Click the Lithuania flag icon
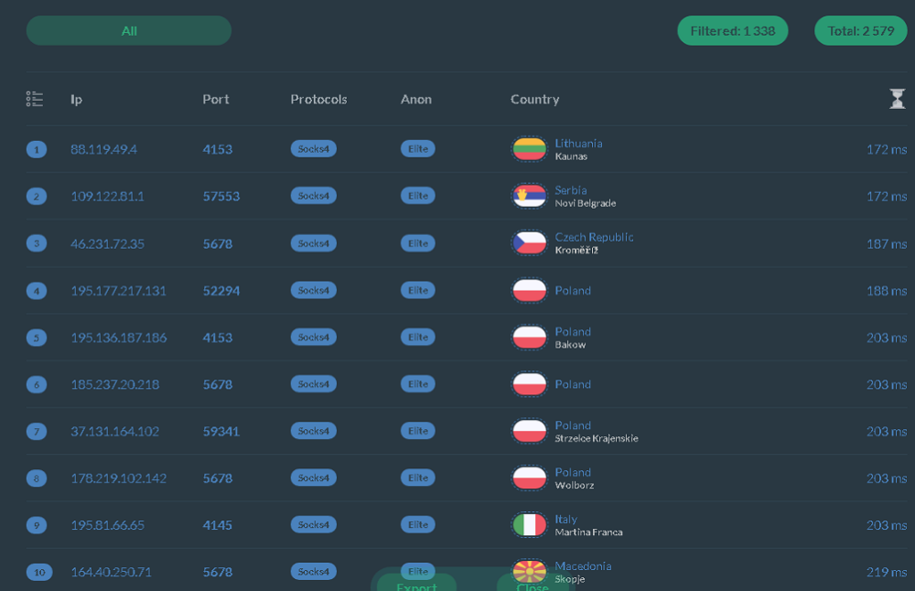 (529, 149)
